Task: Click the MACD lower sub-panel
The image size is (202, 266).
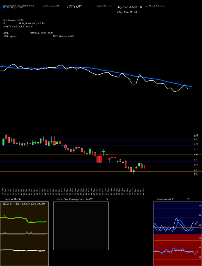Action: click(x=24, y=250)
